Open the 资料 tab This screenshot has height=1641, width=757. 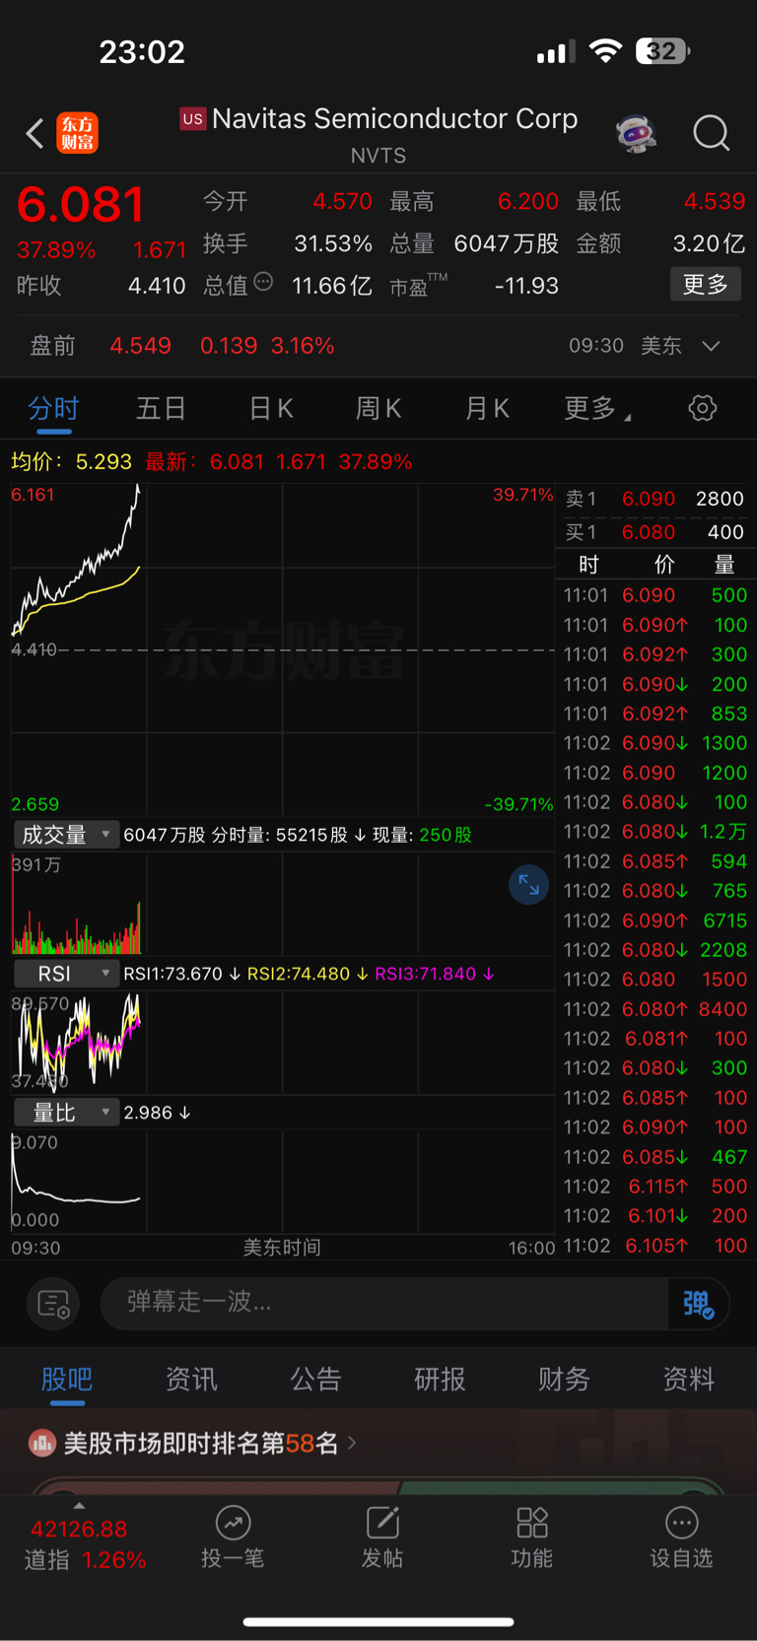[x=688, y=1379]
